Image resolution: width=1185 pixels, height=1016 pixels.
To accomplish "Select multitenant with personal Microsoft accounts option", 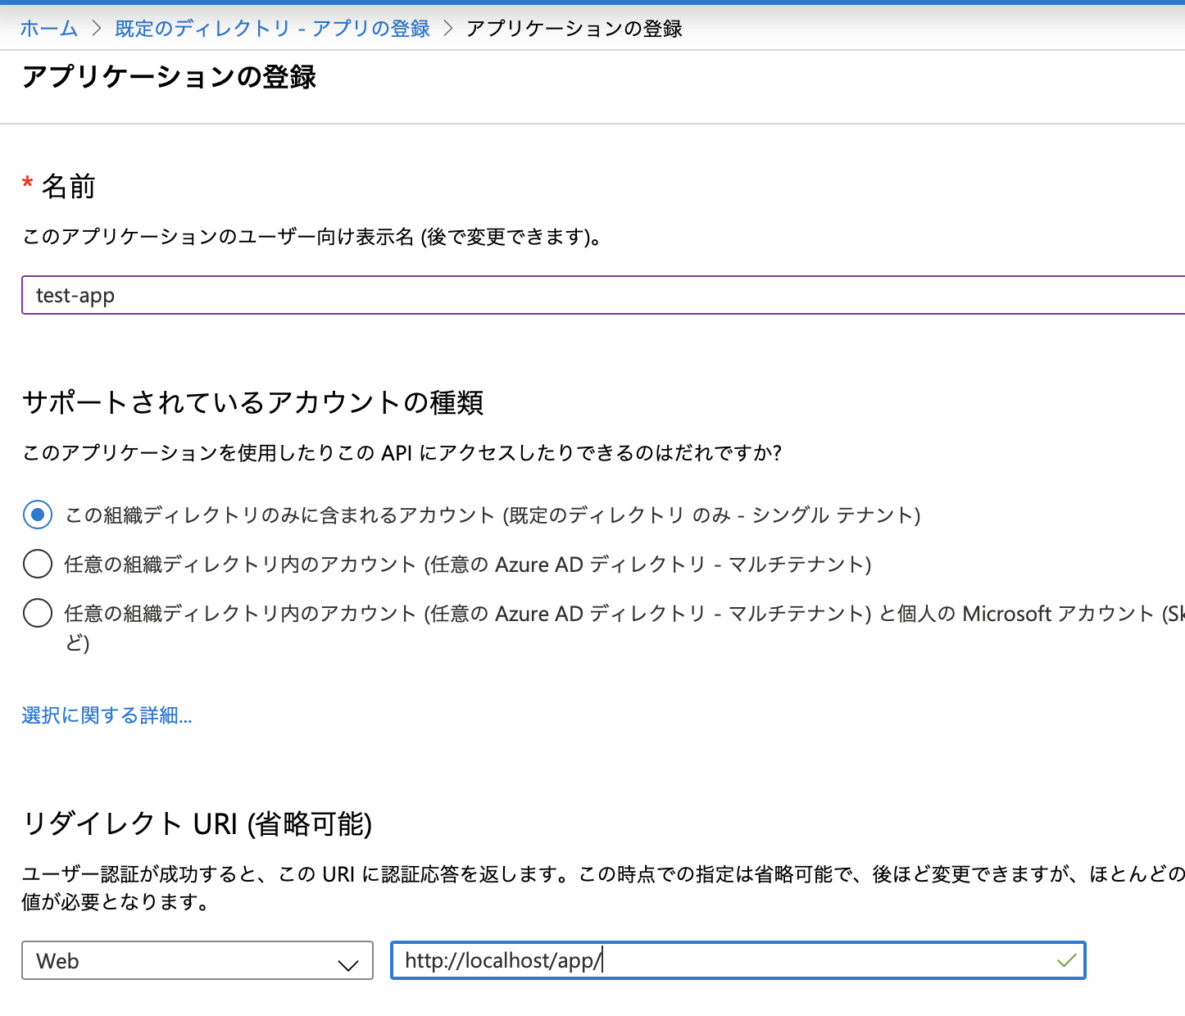I will (37, 613).
